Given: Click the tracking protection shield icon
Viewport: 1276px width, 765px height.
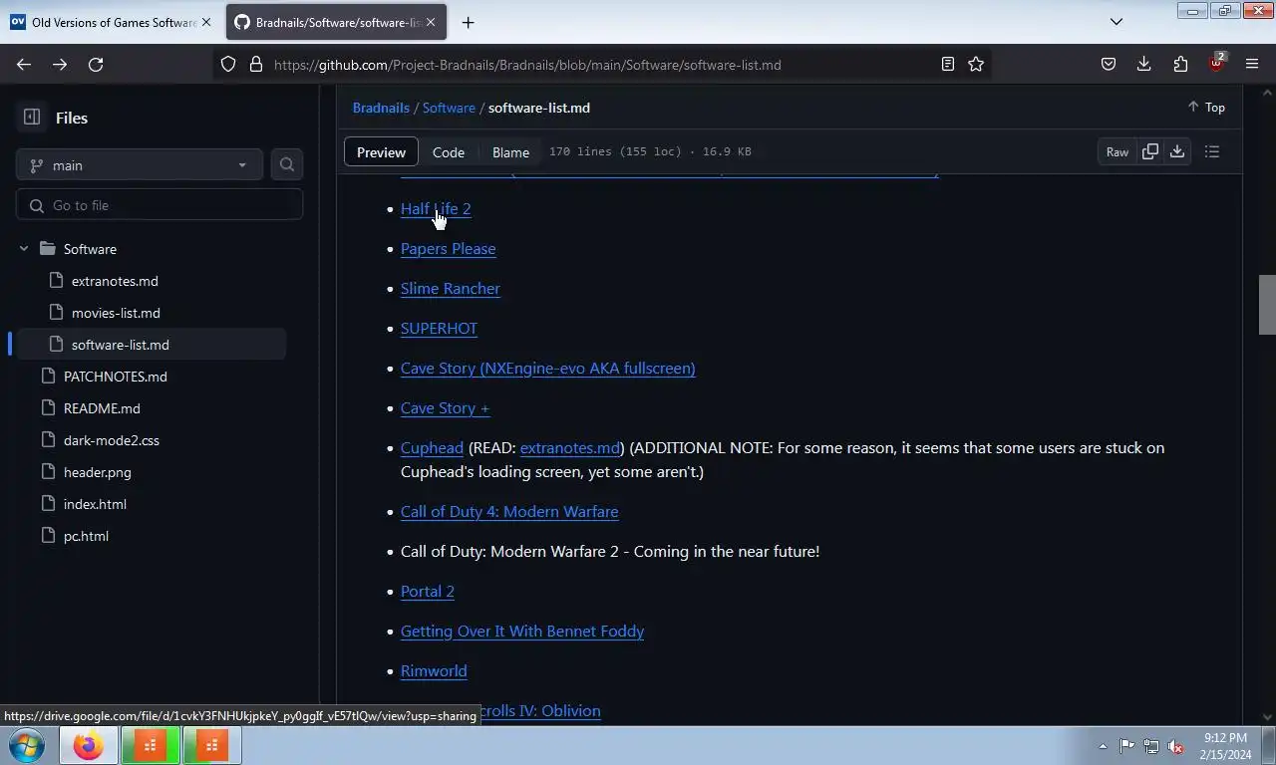Looking at the screenshot, I should coord(228,65).
